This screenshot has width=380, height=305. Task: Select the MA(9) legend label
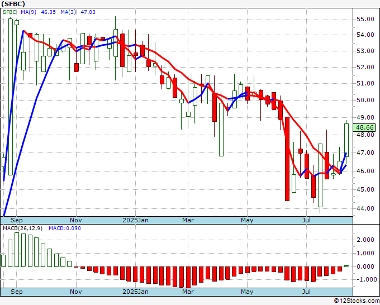(x=28, y=12)
